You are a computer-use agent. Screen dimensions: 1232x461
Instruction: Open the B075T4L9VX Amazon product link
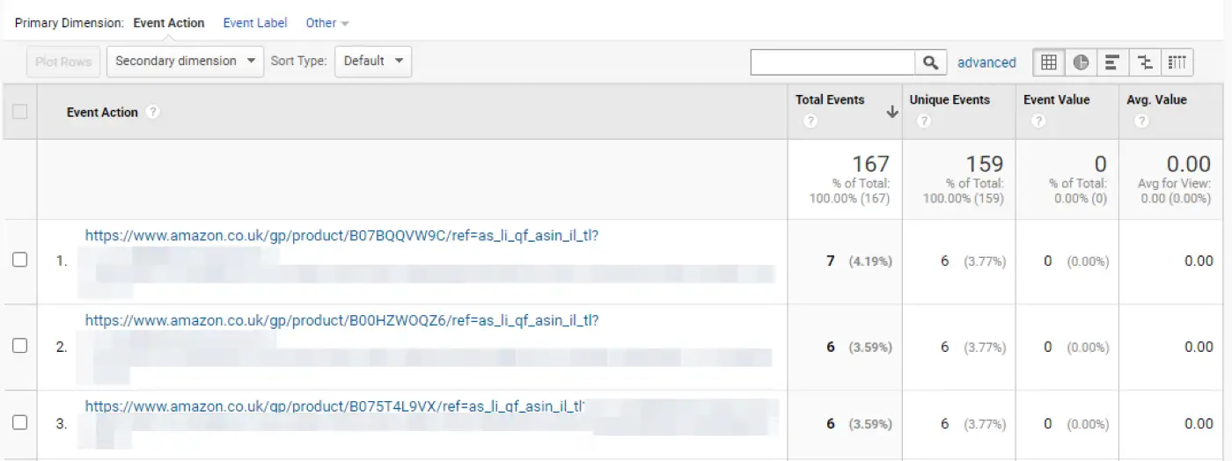tap(335, 406)
